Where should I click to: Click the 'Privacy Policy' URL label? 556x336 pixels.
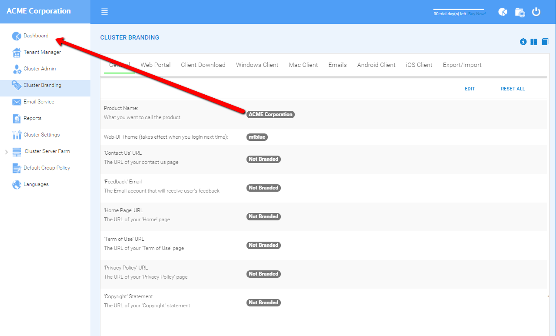coord(126,268)
